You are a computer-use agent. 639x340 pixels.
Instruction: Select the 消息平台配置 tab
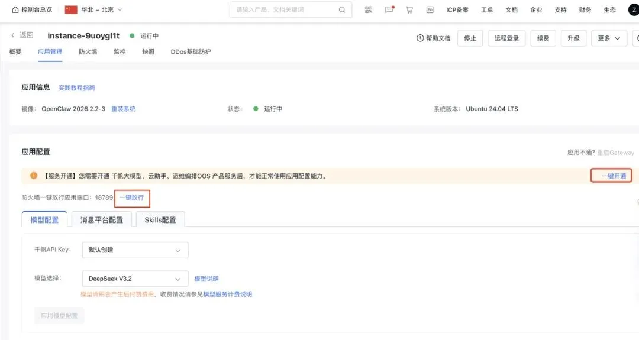click(102, 219)
